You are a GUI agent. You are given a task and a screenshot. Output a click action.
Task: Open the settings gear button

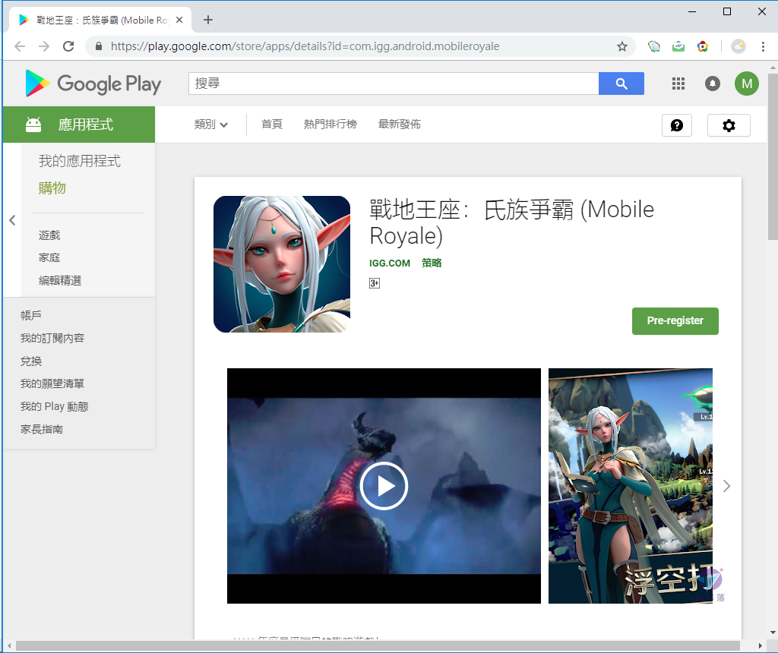pyautogui.click(x=729, y=125)
